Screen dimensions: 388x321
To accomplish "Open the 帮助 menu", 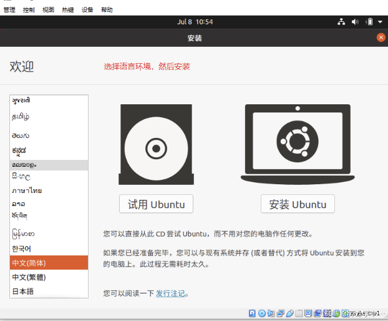I will pyautogui.click(x=107, y=9).
